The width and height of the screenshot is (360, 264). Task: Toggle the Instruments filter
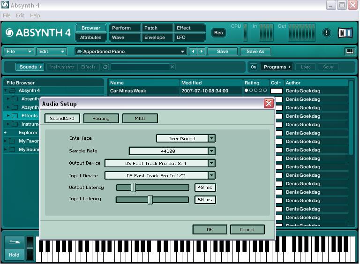click(x=62, y=67)
